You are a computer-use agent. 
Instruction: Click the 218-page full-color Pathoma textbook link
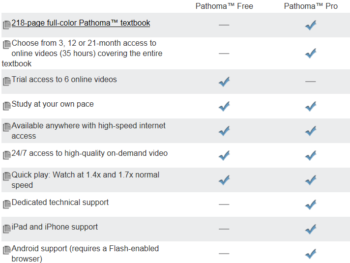[81, 23]
